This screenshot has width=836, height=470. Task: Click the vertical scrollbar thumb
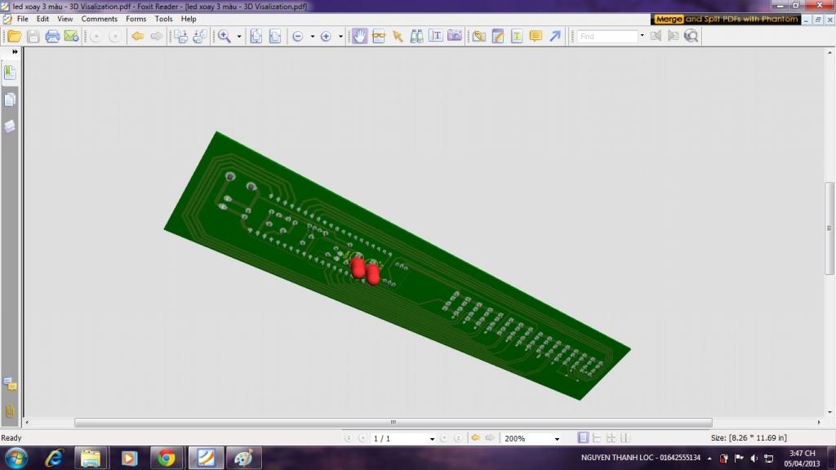pyautogui.click(x=829, y=228)
